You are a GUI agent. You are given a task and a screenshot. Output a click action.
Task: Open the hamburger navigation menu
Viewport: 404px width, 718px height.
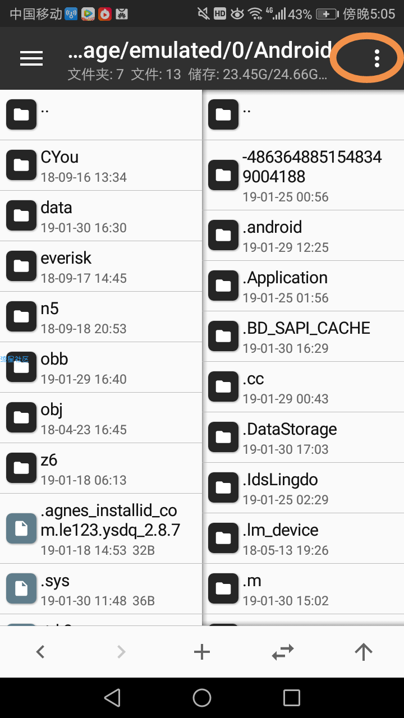click(31, 58)
